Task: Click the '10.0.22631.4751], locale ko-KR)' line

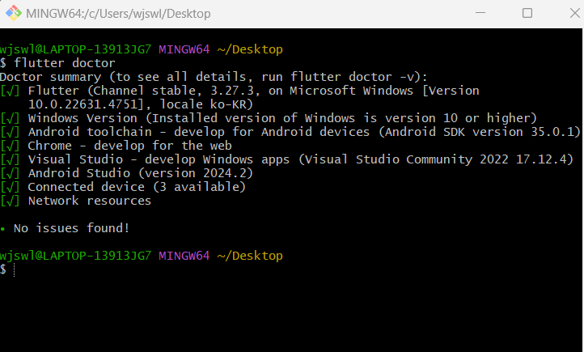Action: pyautogui.click(x=141, y=104)
